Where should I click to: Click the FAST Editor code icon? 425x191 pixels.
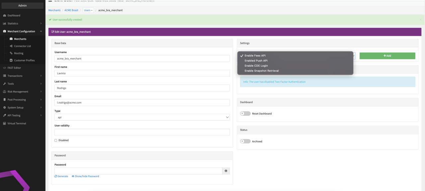coord(5,68)
